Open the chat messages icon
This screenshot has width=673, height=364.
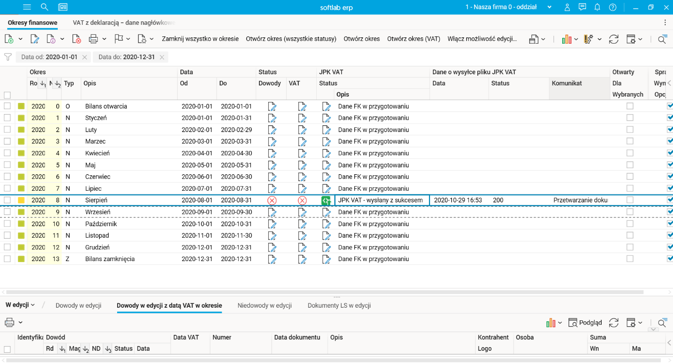pyautogui.click(x=582, y=7)
